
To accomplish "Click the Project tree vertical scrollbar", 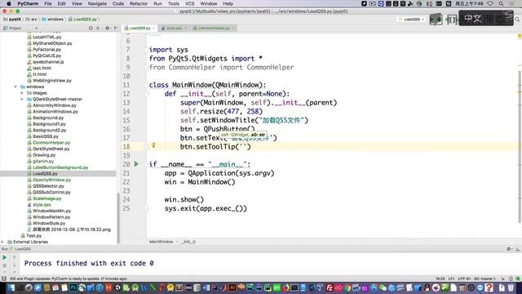I will tap(118, 218).
